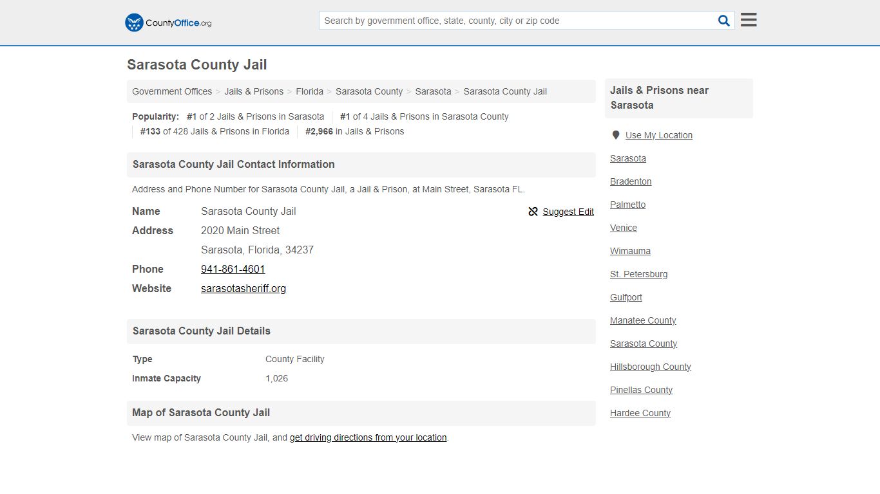Open Hillsborough County link
The image size is (880, 494).
[x=651, y=367]
